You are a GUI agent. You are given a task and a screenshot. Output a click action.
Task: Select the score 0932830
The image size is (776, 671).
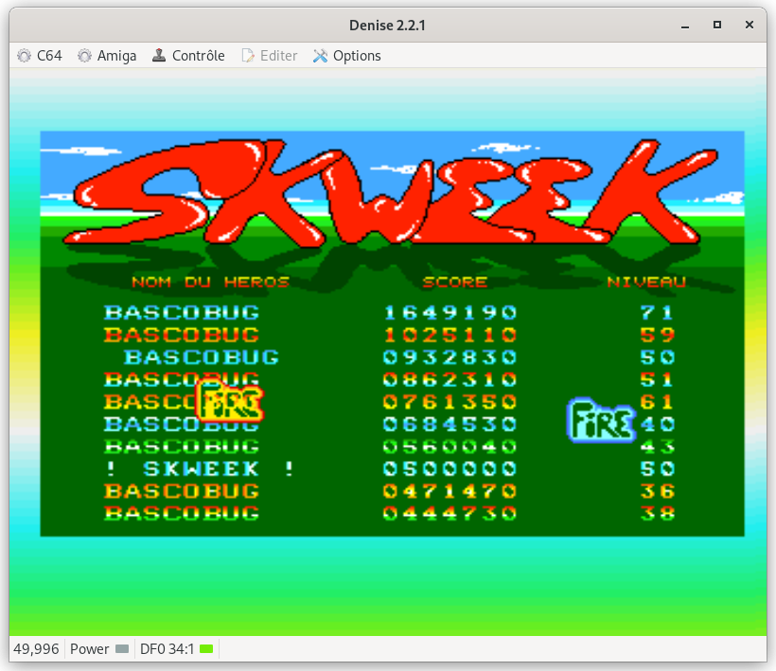pyautogui.click(x=450, y=358)
